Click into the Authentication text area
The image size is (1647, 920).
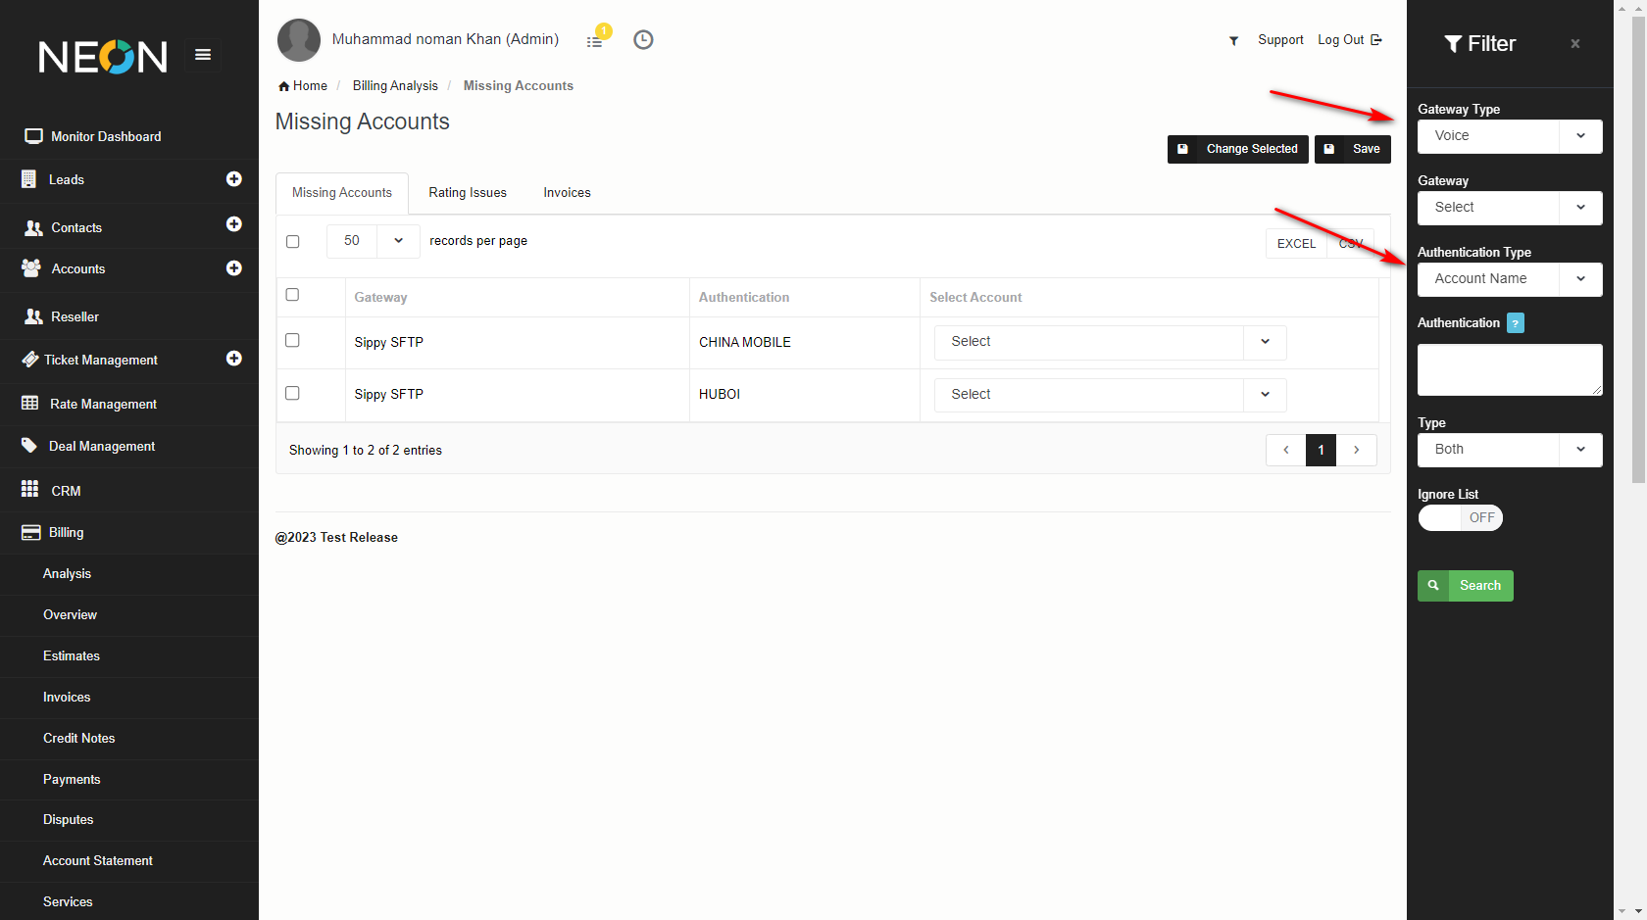click(1509, 369)
